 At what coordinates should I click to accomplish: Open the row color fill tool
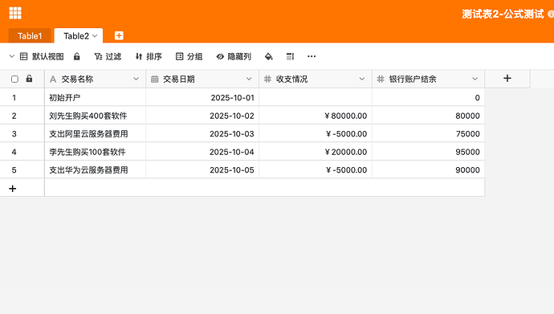click(268, 56)
